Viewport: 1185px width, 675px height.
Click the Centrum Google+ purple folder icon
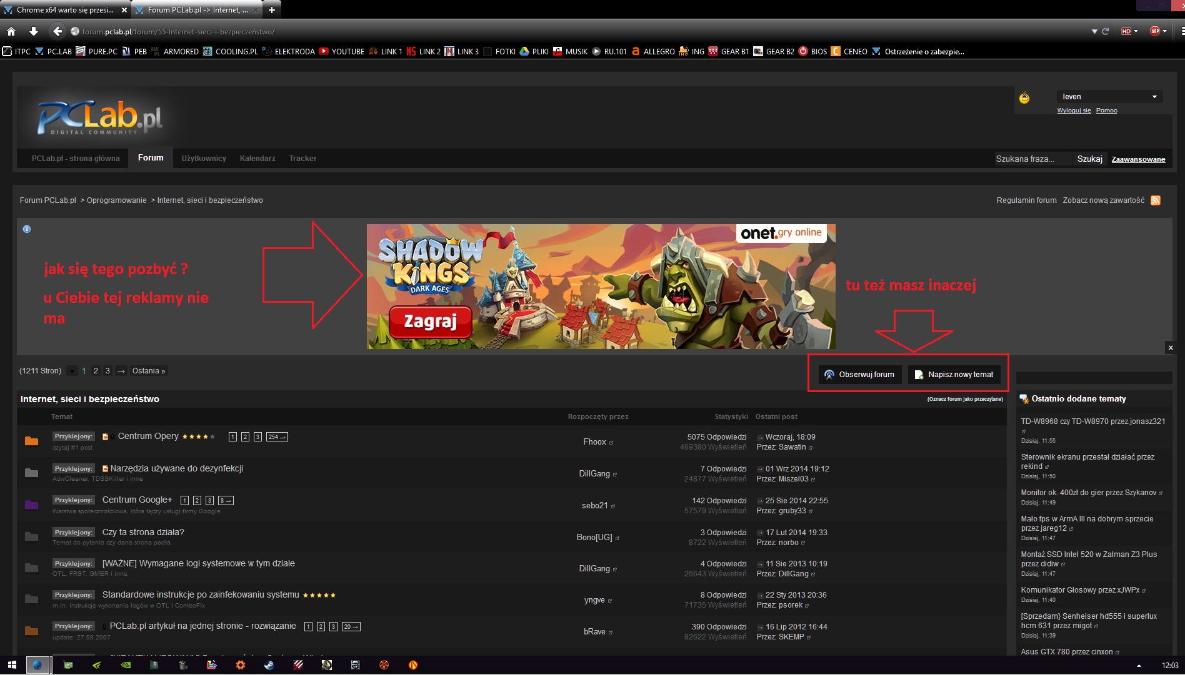pos(31,505)
